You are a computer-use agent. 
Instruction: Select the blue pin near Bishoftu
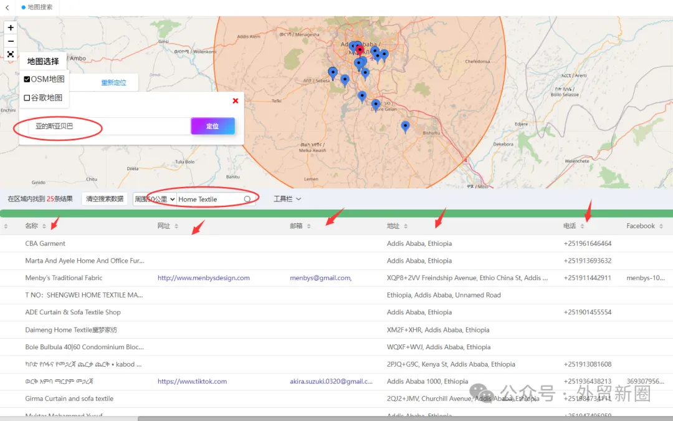(405, 127)
